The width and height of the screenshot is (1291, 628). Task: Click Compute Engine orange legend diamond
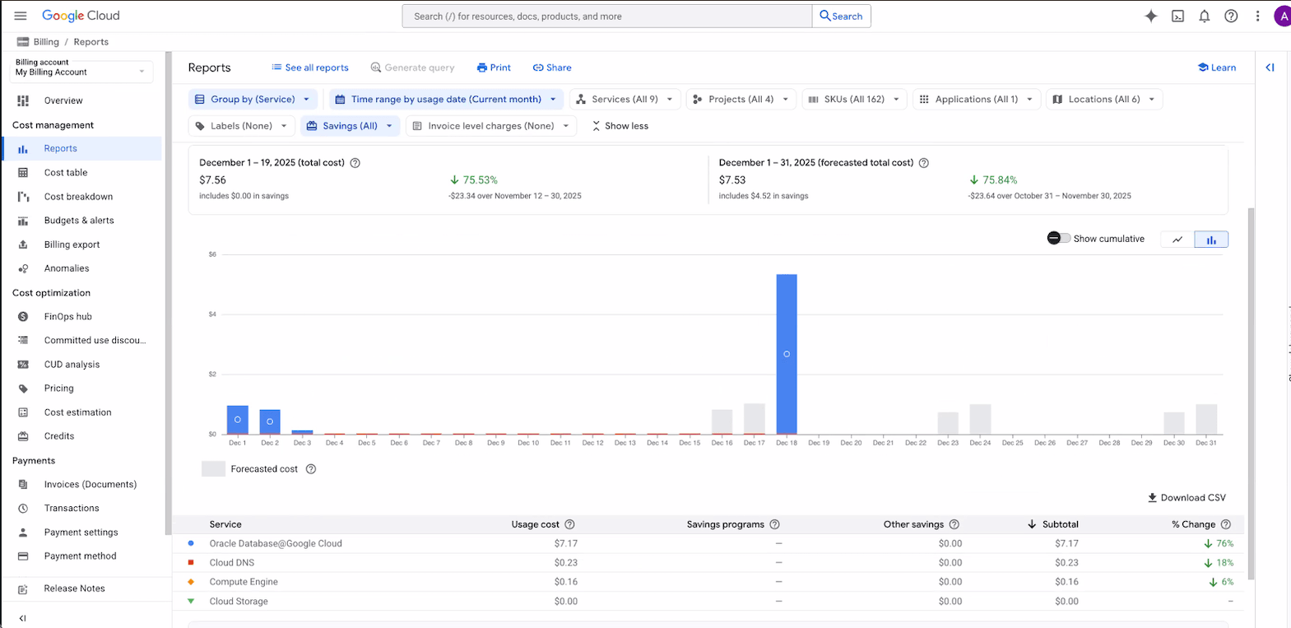(x=191, y=582)
